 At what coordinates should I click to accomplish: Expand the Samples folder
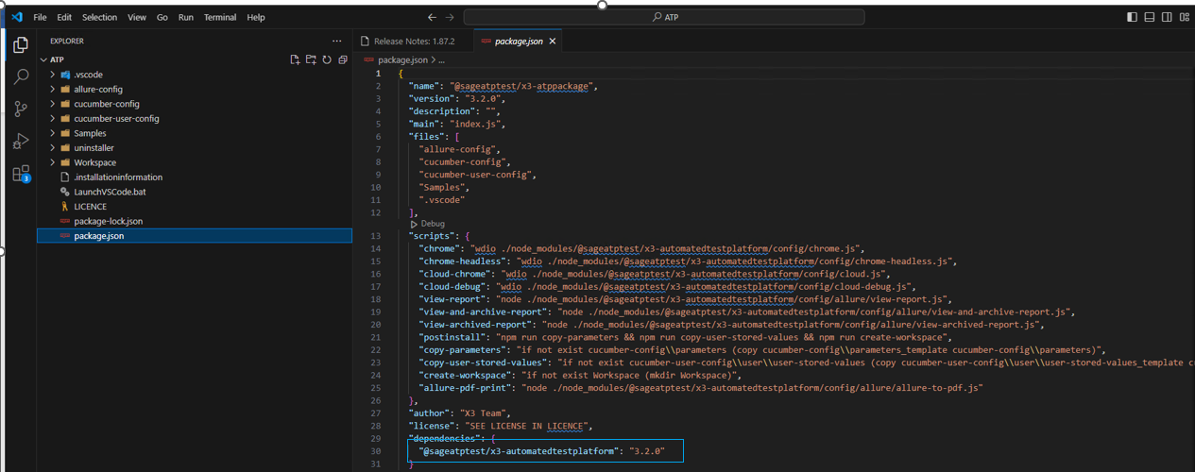53,133
